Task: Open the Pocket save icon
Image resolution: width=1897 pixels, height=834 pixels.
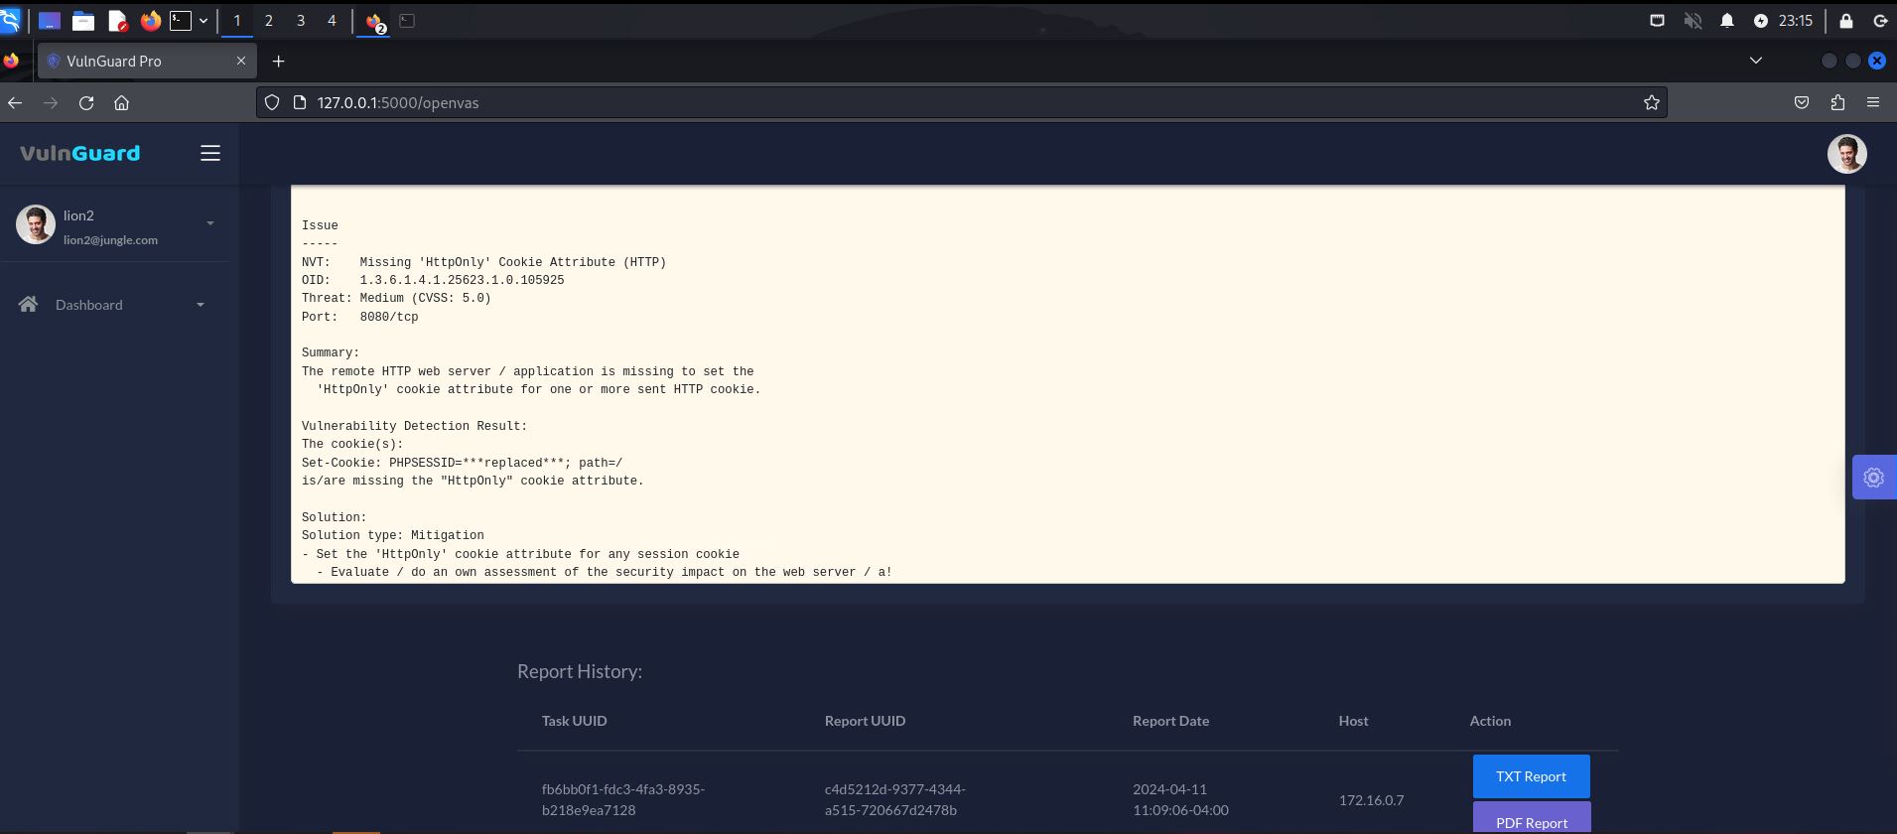Action: point(1802,102)
